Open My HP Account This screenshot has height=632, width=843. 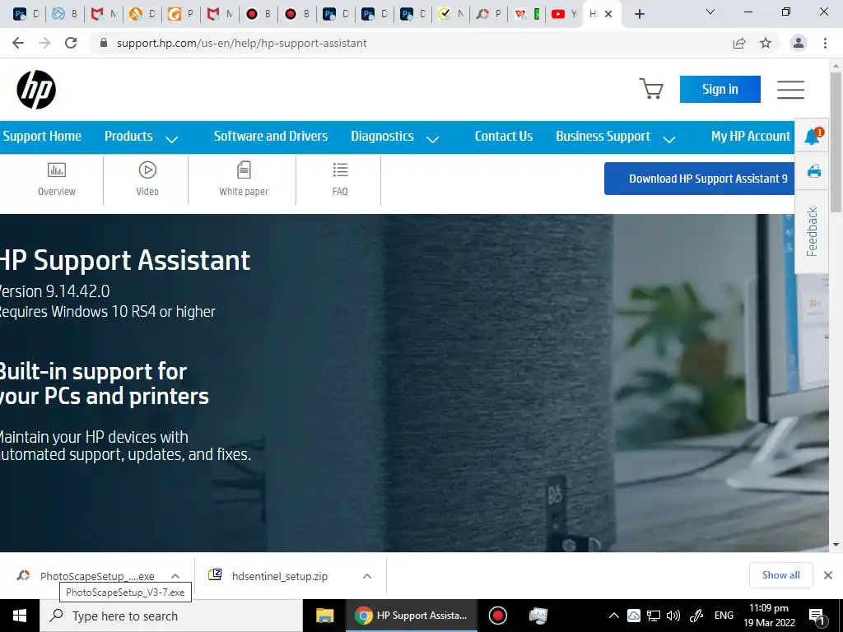coord(751,136)
